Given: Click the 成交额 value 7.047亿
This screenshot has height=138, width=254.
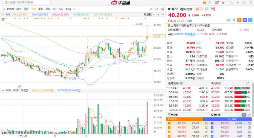Looking at the screenshot, I should click(x=249, y=48).
